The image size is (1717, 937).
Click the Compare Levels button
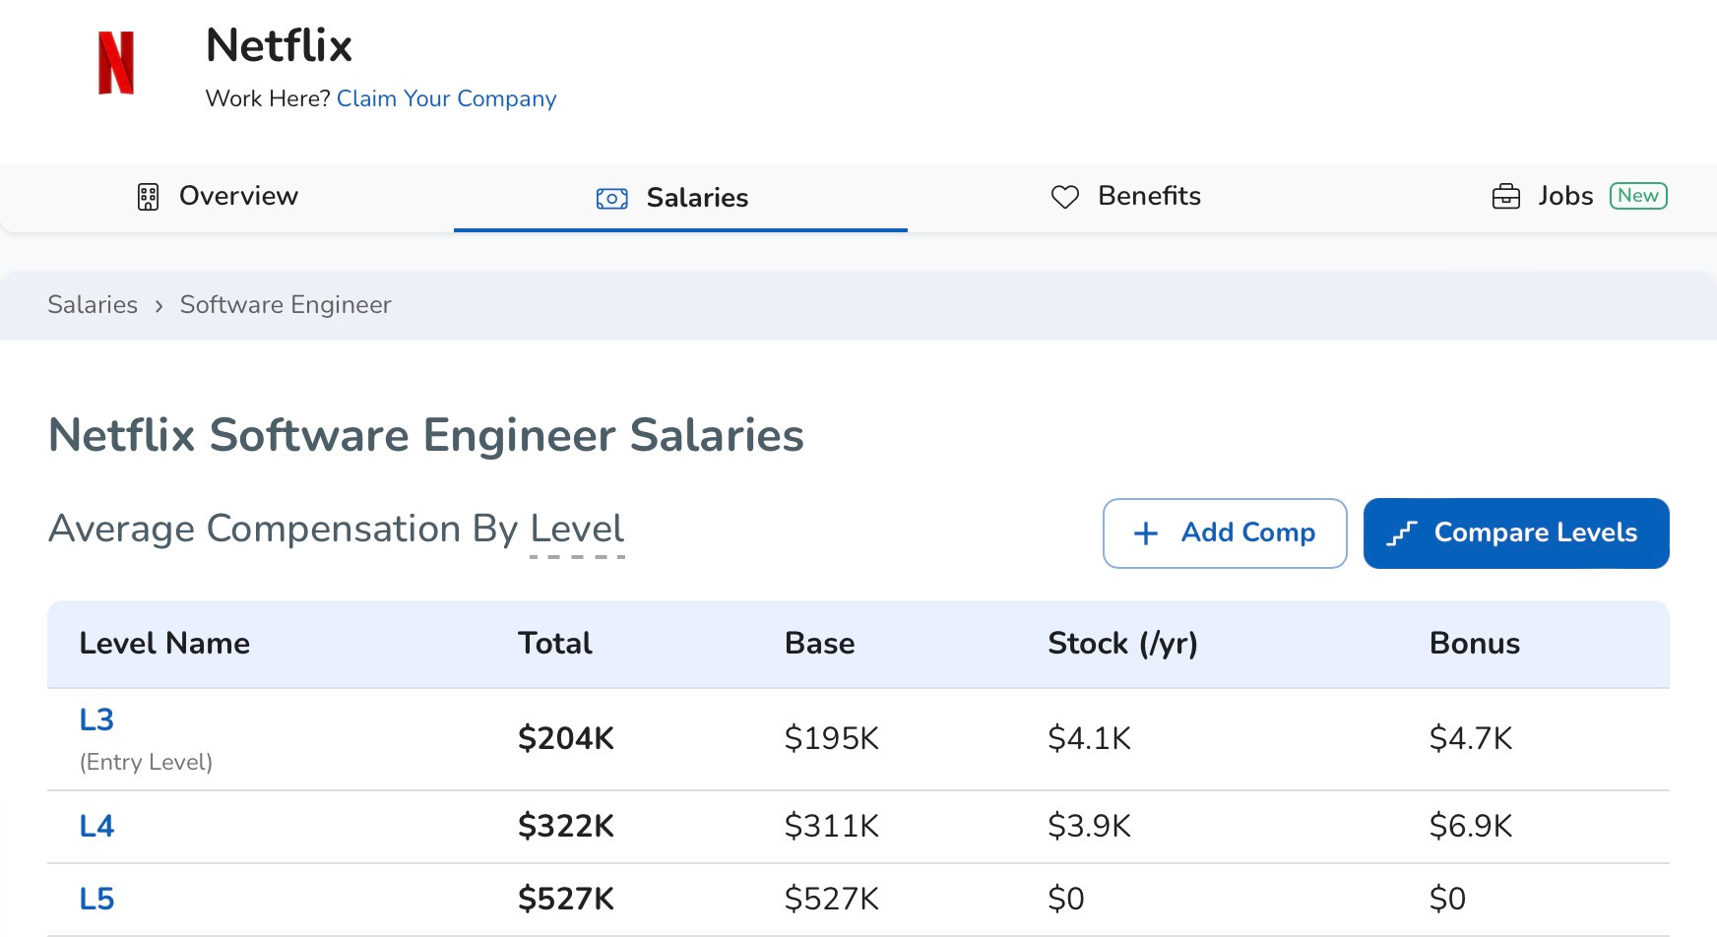[x=1516, y=533]
